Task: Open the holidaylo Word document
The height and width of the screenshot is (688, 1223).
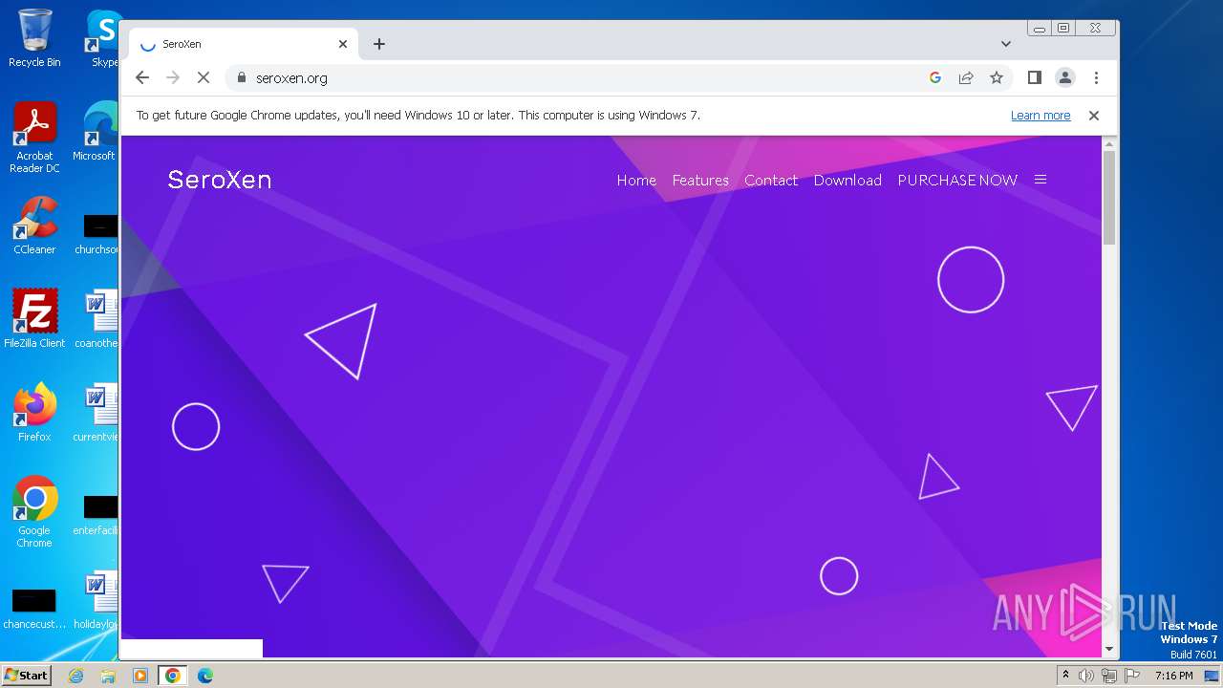Action: [x=97, y=600]
